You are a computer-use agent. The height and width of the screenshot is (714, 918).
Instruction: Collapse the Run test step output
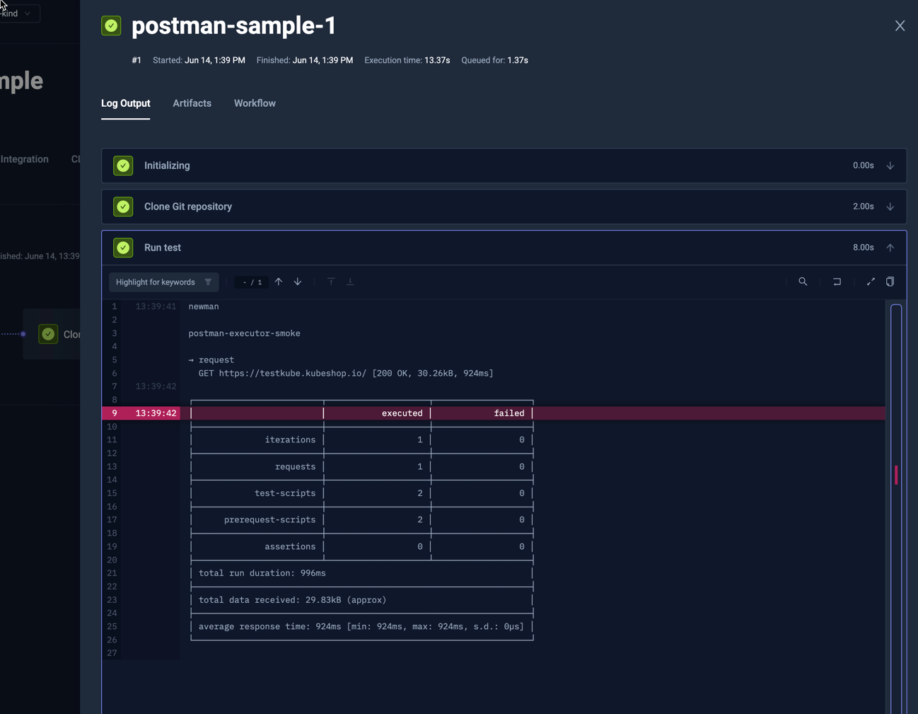(x=890, y=248)
